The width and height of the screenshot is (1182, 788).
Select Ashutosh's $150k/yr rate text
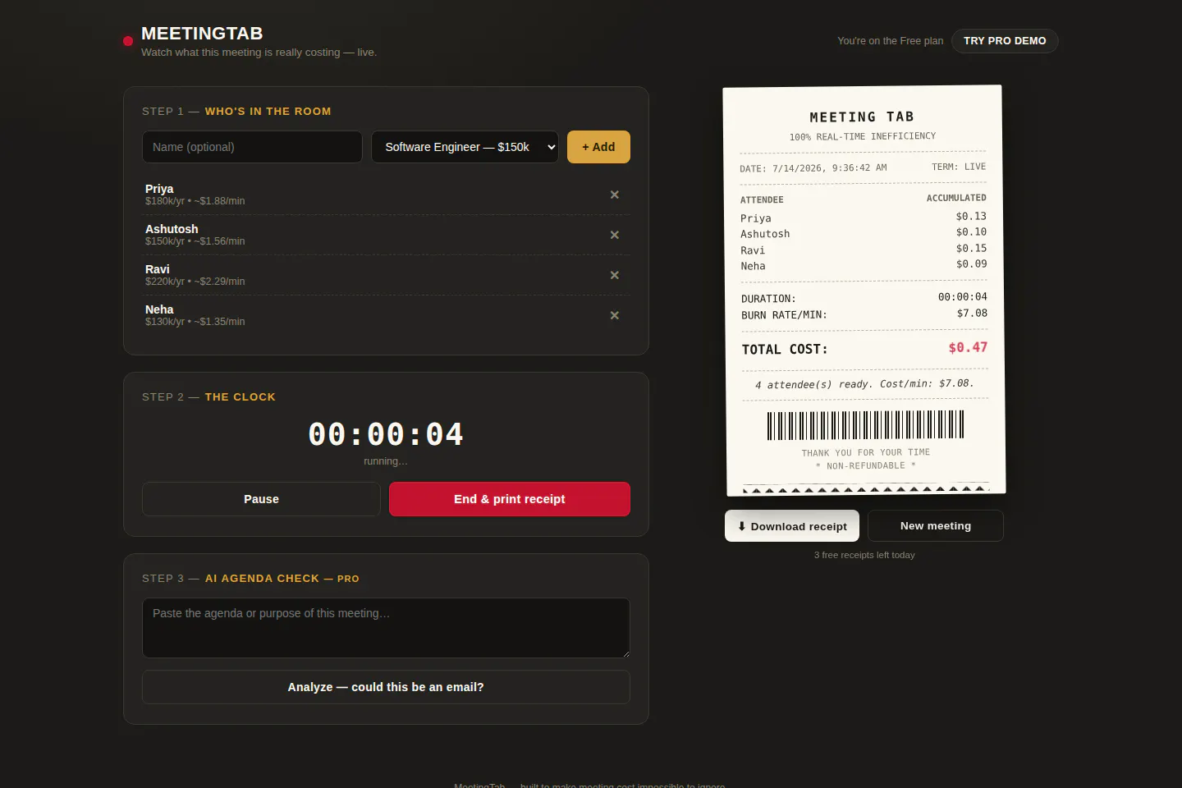tap(195, 241)
